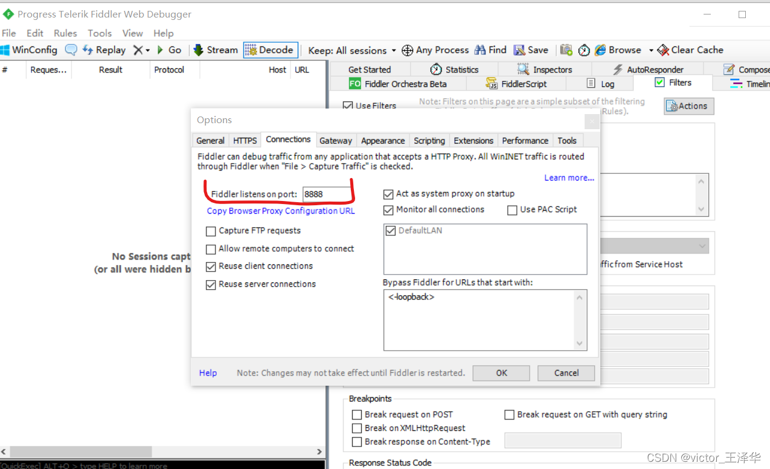Enable Use PAC Script
This screenshot has width=770, height=469.
click(x=512, y=210)
